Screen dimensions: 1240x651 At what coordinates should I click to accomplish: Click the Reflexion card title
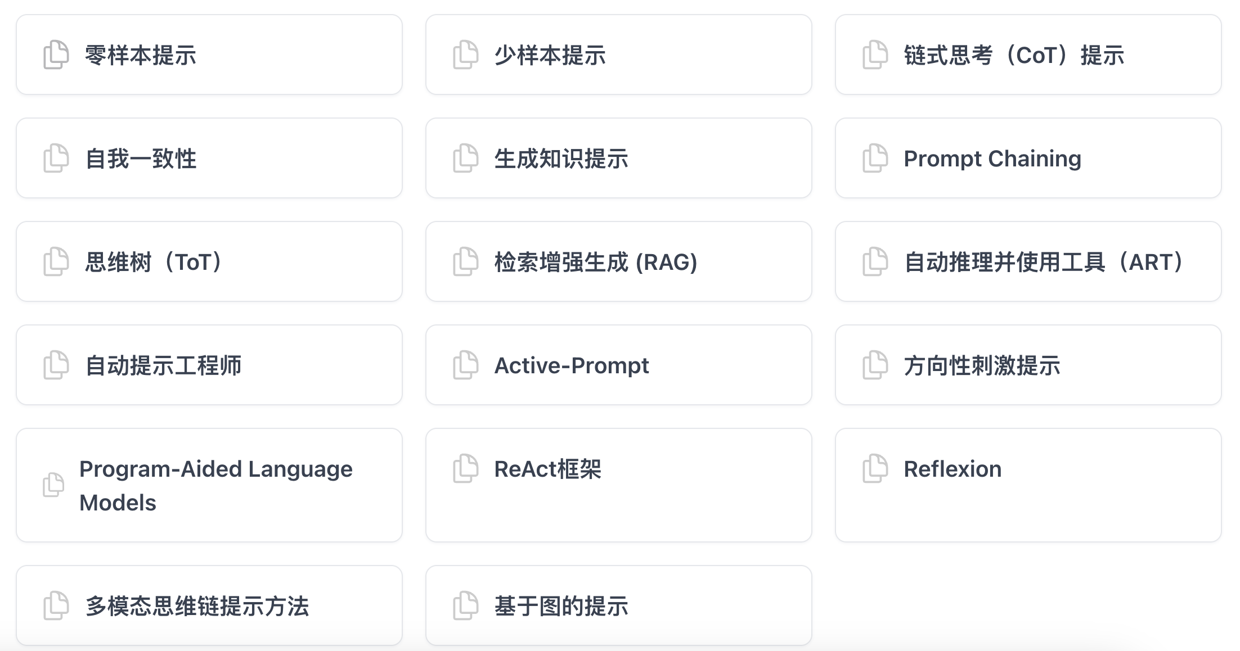(x=953, y=469)
